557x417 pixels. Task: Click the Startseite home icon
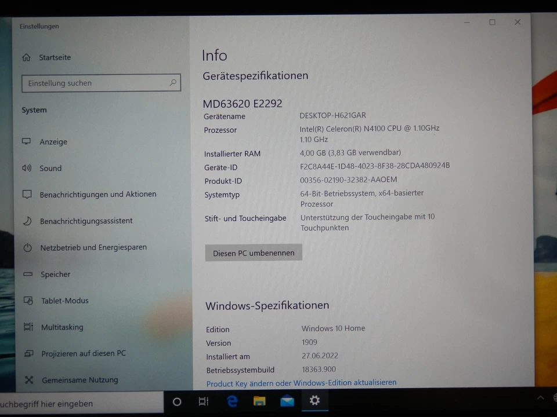[x=27, y=57]
